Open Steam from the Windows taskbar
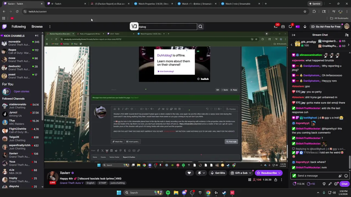Image resolution: width=351 pixels, height=197 pixels. 224,193
